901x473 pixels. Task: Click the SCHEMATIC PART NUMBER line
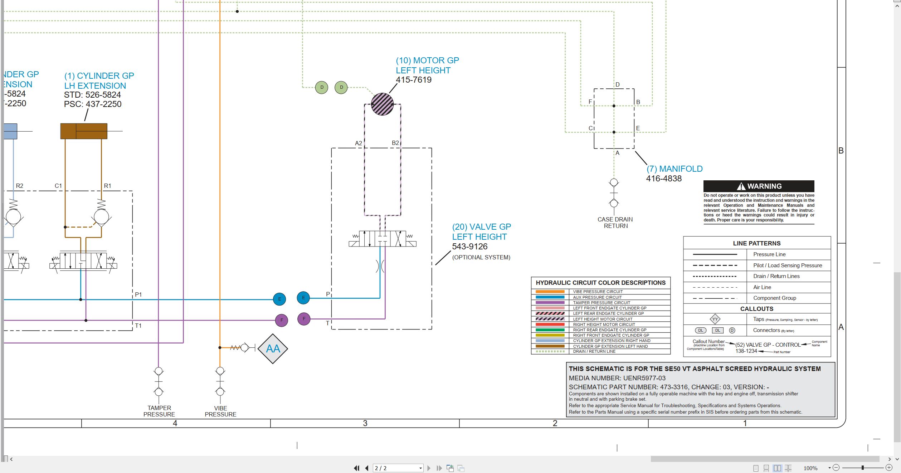point(669,387)
